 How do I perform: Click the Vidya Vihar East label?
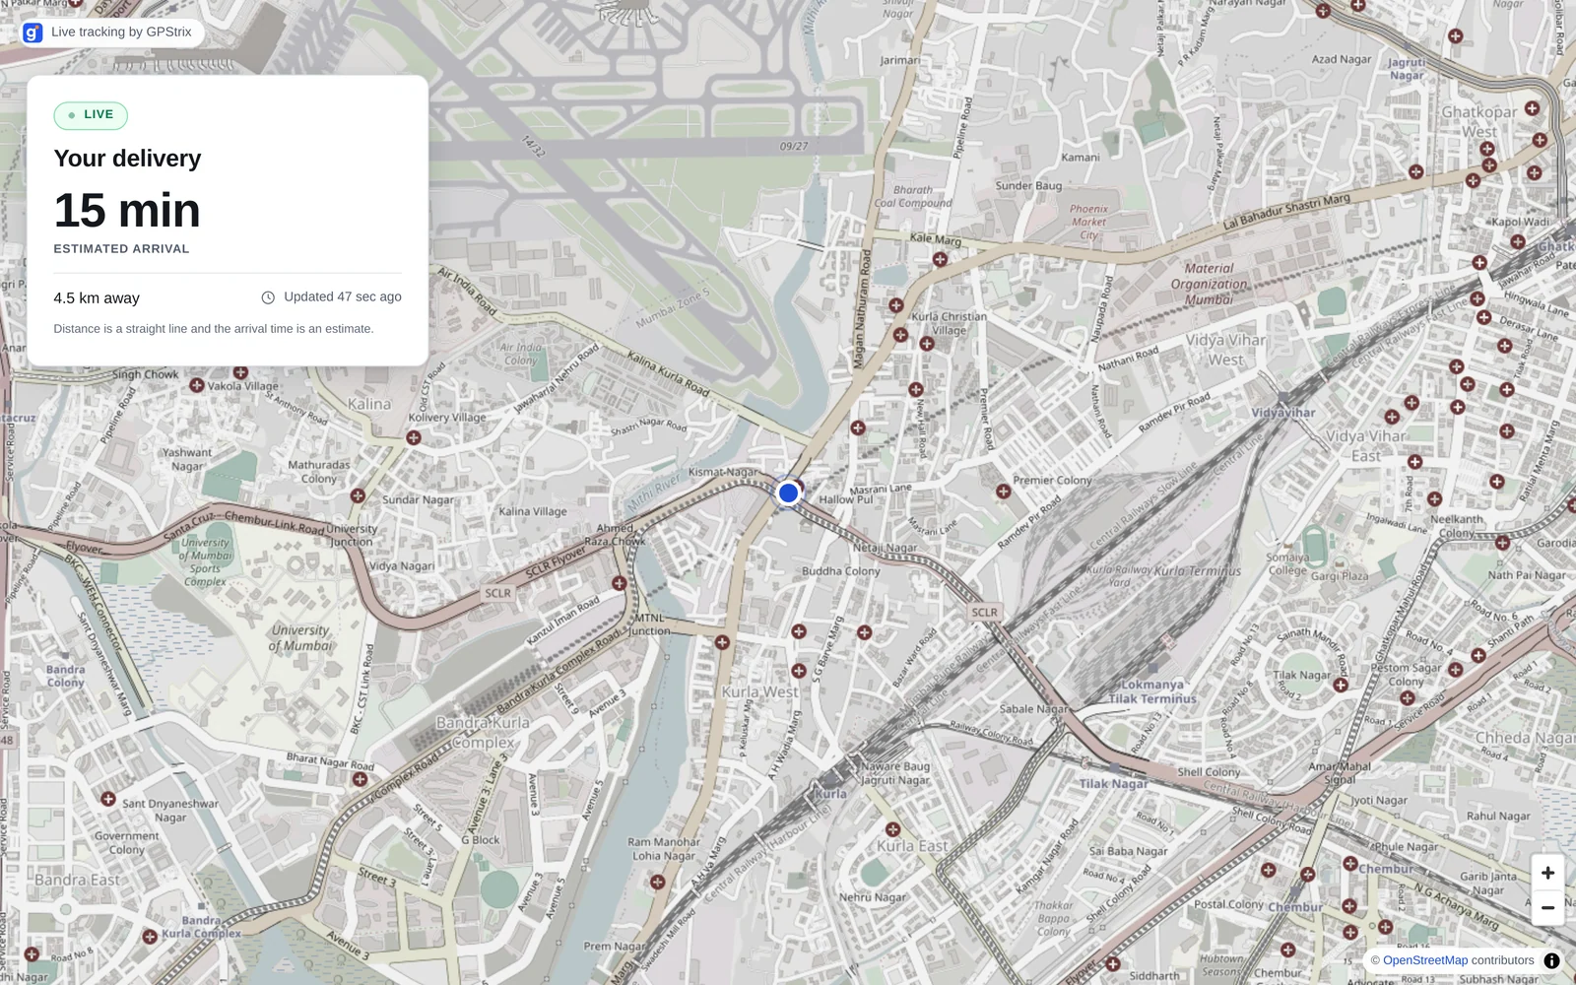tap(1365, 445)
